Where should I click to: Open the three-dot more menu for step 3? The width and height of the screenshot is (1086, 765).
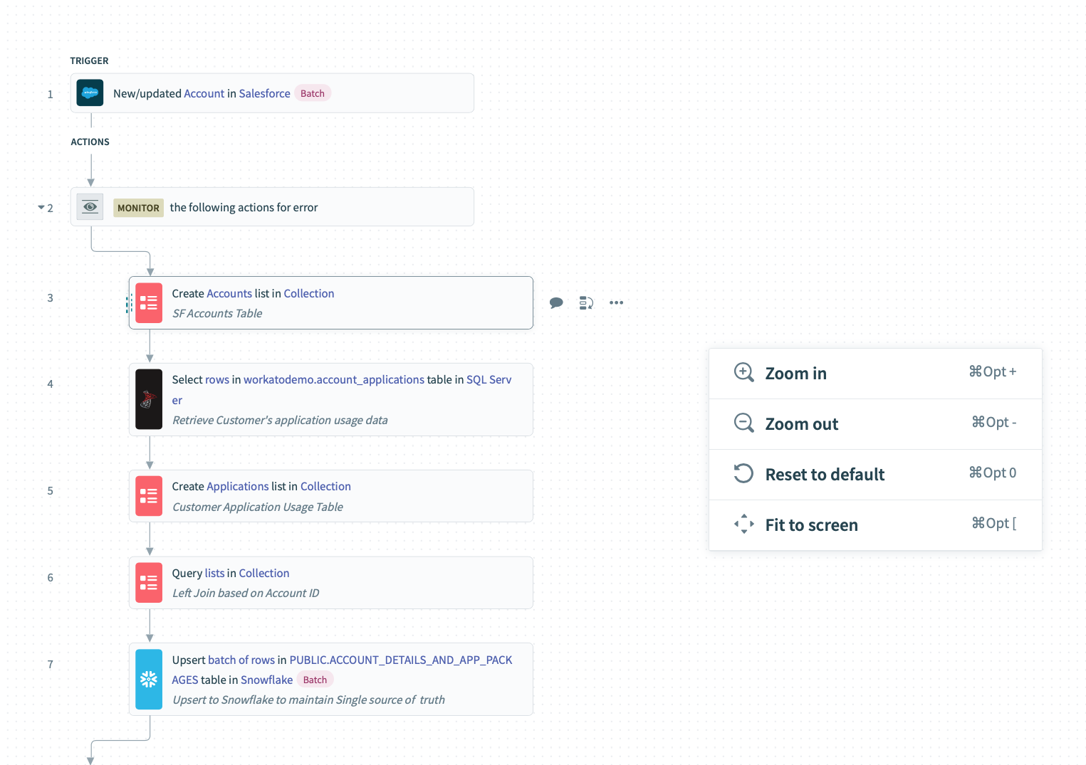617,302
